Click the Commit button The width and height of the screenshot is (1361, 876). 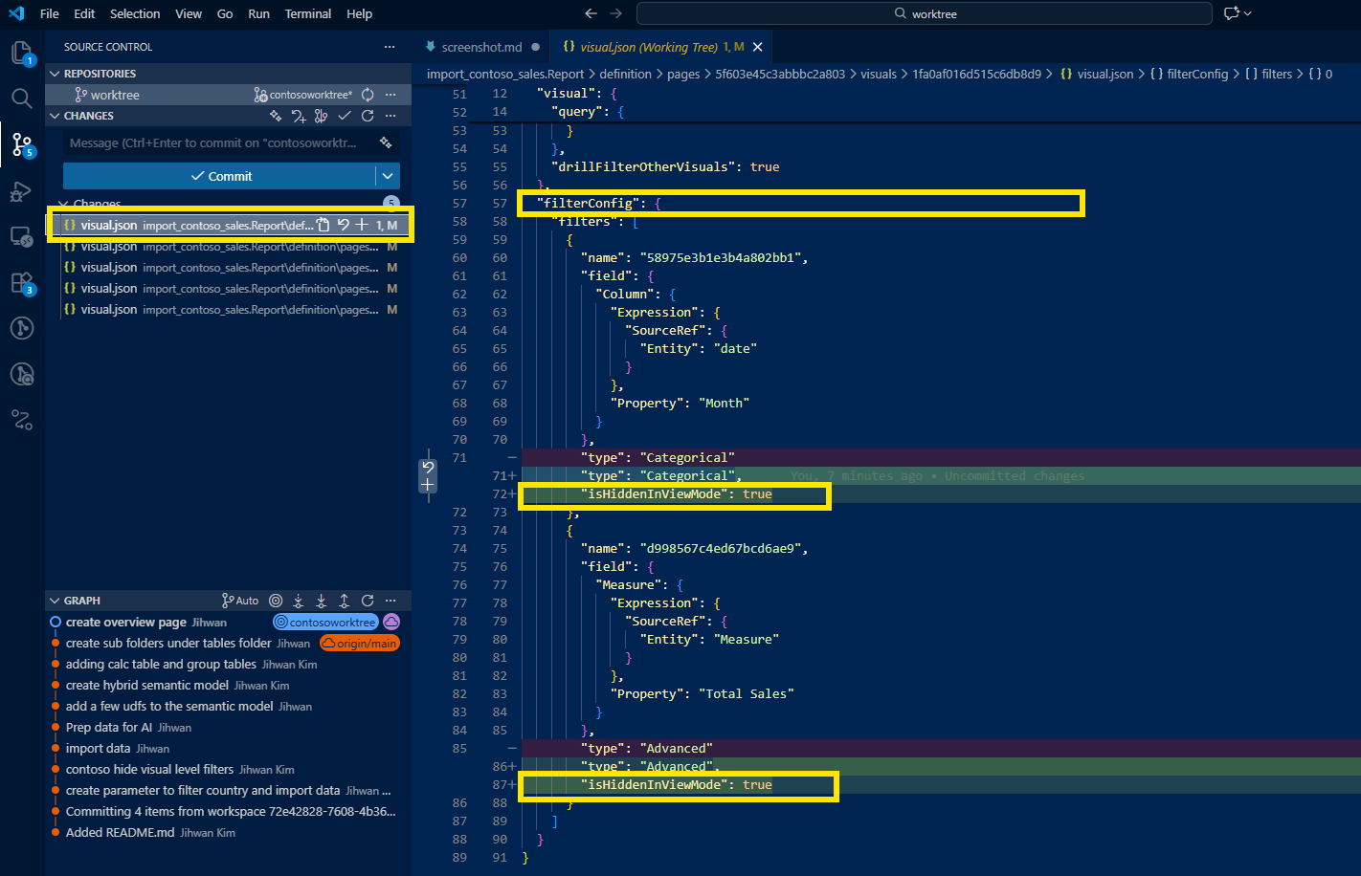coord(220,176)
